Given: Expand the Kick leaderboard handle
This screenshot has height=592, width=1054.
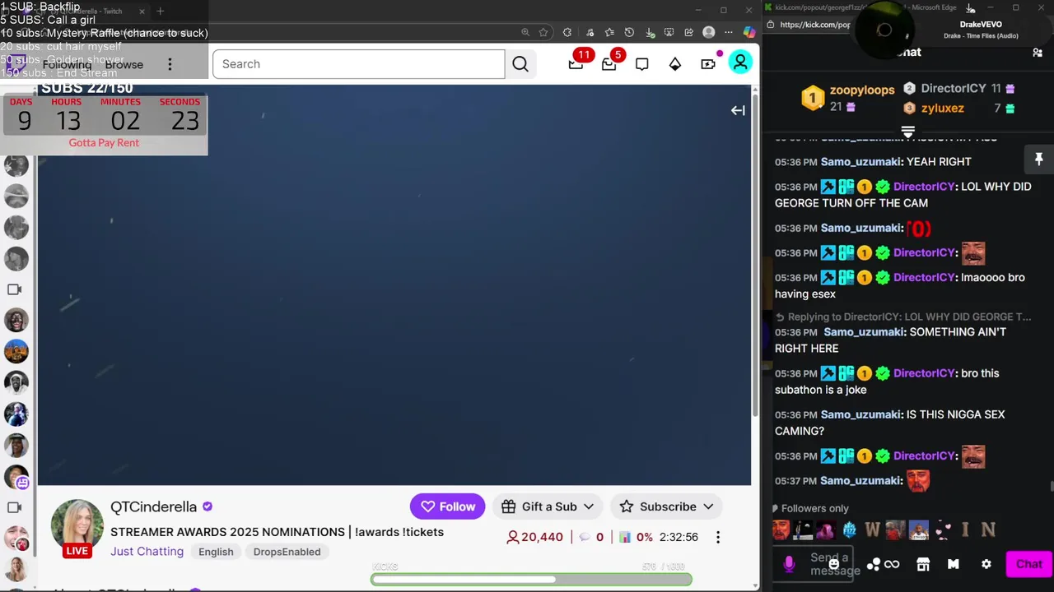Looking at the screenshot, I should click(907, 132).
